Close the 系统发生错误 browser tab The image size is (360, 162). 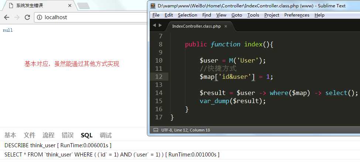[x=70, y=6]
